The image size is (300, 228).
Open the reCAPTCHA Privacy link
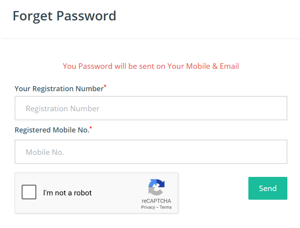click(148, 207)
